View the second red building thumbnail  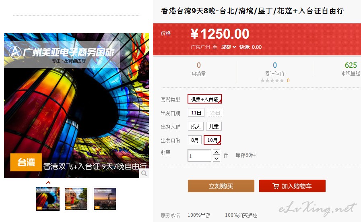(x=76, y=199)
